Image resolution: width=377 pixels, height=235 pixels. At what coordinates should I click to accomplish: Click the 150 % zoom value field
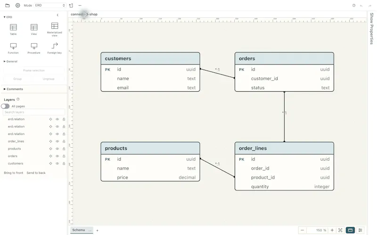click(318, 230)
